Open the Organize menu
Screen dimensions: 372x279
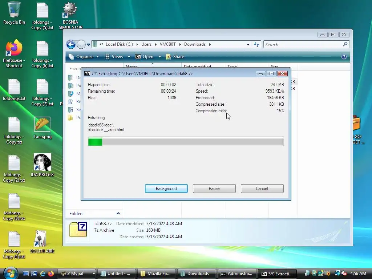click(84, 57)
